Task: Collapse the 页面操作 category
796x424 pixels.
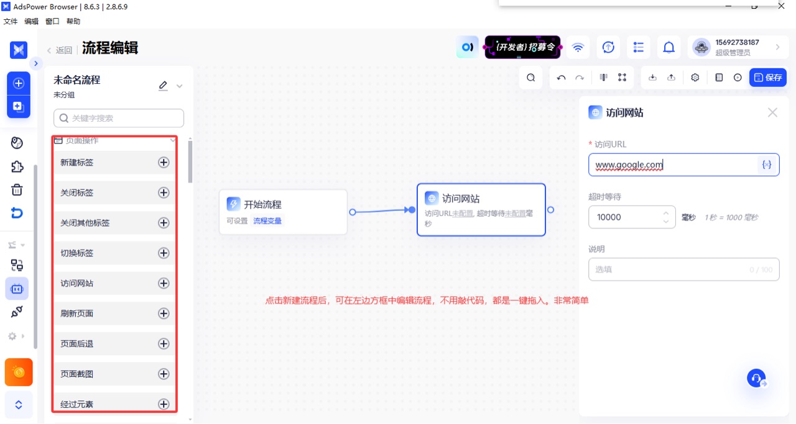Action: [x=172, y=141]
